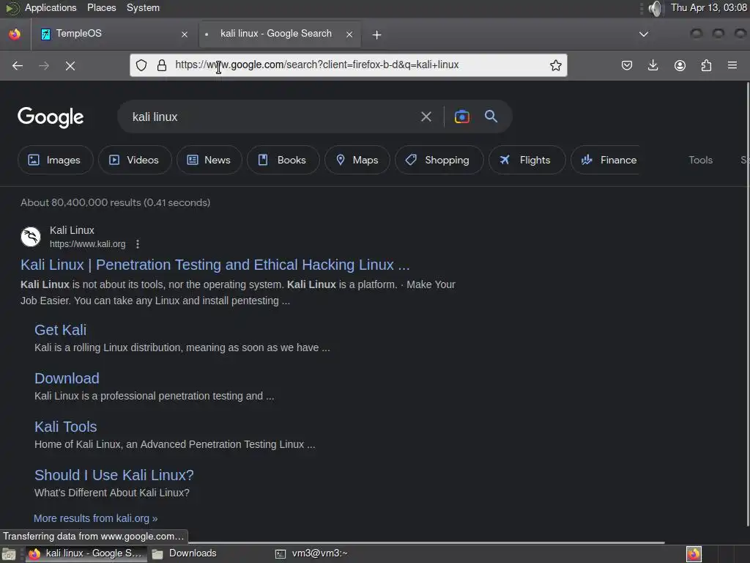Close the kali linux Google Search tab

click(x=349, y=34)
